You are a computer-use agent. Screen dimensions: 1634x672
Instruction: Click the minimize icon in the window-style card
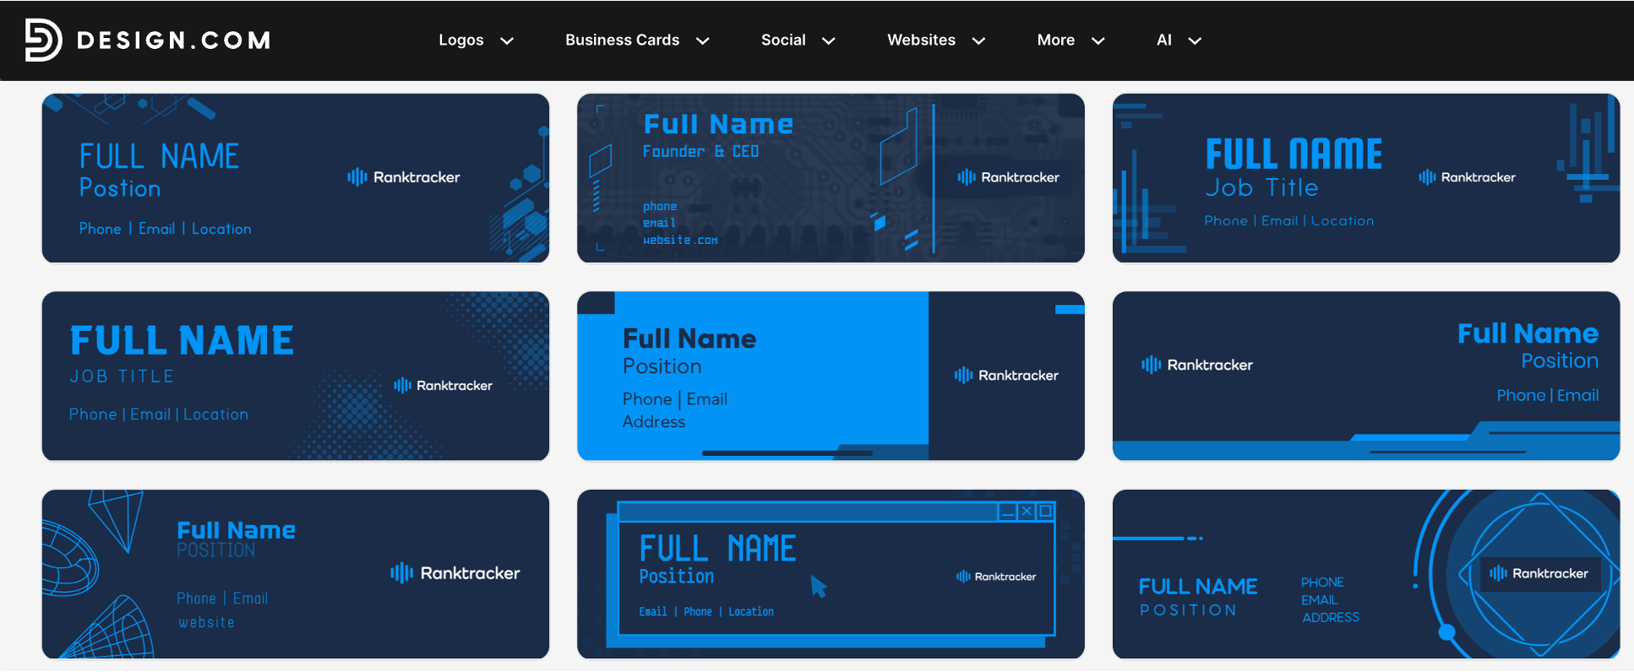[x=1007, y=512]
